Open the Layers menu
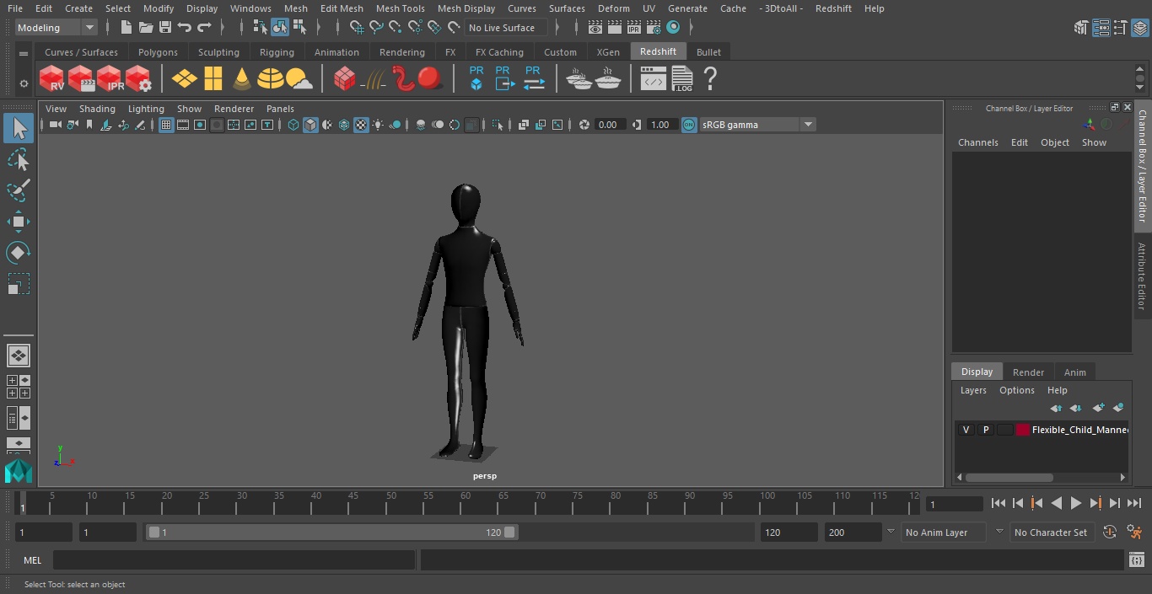The width and height of the screenshot is (1152, 594). pos(972,390)
